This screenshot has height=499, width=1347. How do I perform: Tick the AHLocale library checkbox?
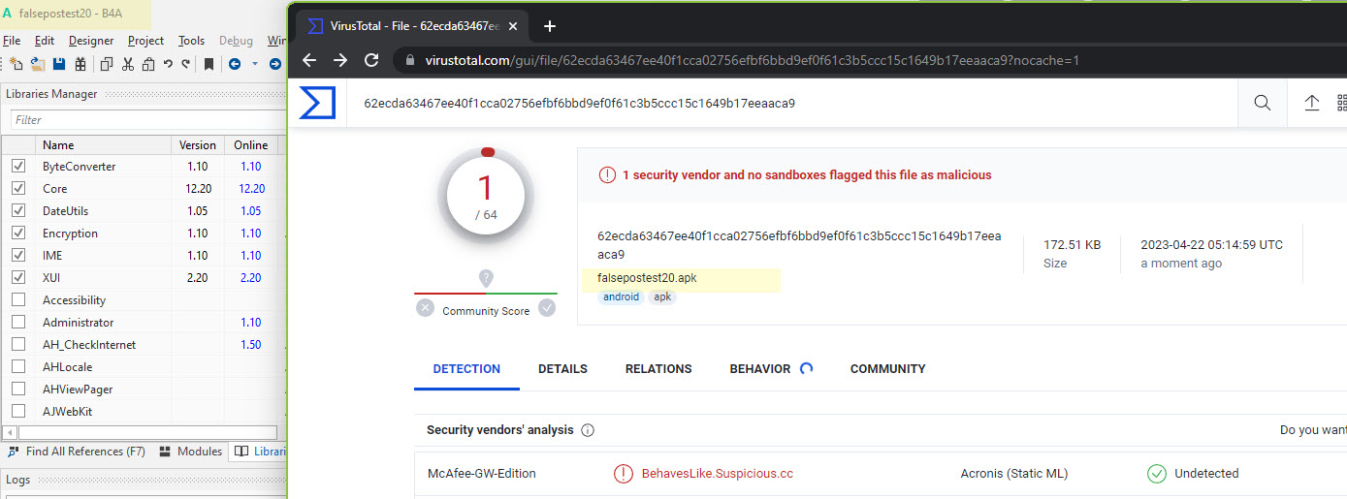pyautogui.click(x=18, y=367)
